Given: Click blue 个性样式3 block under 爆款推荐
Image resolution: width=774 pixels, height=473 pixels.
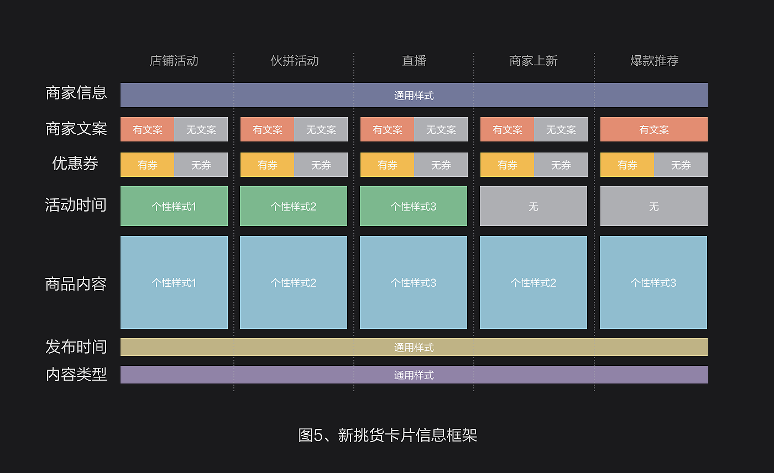Looking at the screenshot, I should [x=653, y=282].
